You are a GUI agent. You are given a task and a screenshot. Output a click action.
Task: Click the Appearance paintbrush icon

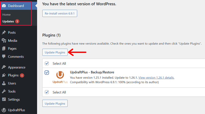(4, 67)
